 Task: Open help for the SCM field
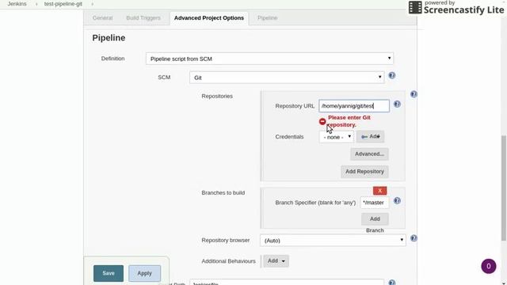(x=391, y=76)
